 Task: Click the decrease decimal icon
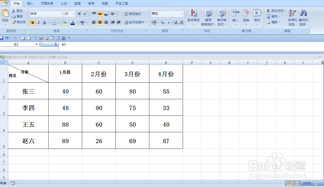181,23
